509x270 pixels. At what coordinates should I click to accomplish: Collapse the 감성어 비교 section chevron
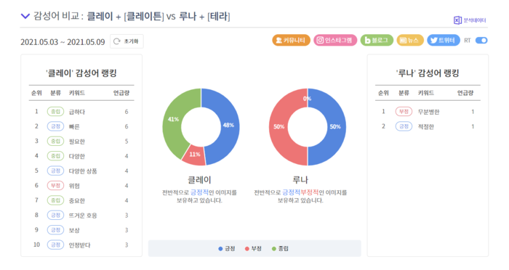(25, 16)
